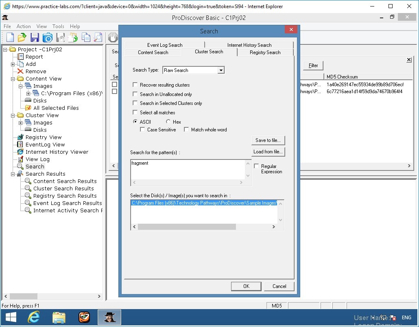Click the OK button in Search dialog

tap(246, 286)
